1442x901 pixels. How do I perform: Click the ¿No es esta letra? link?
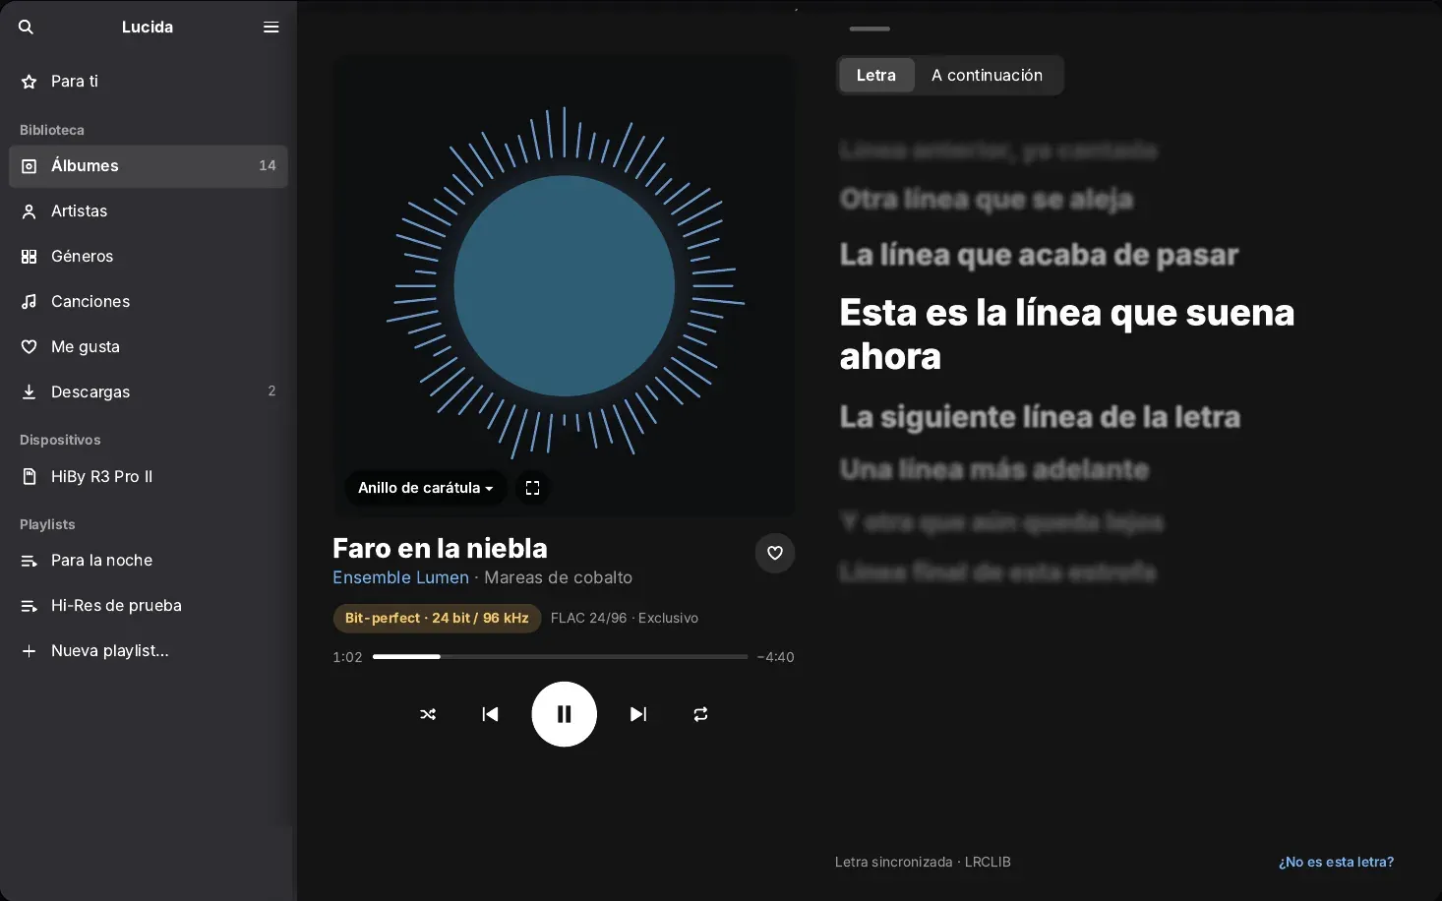(1336, 863)
